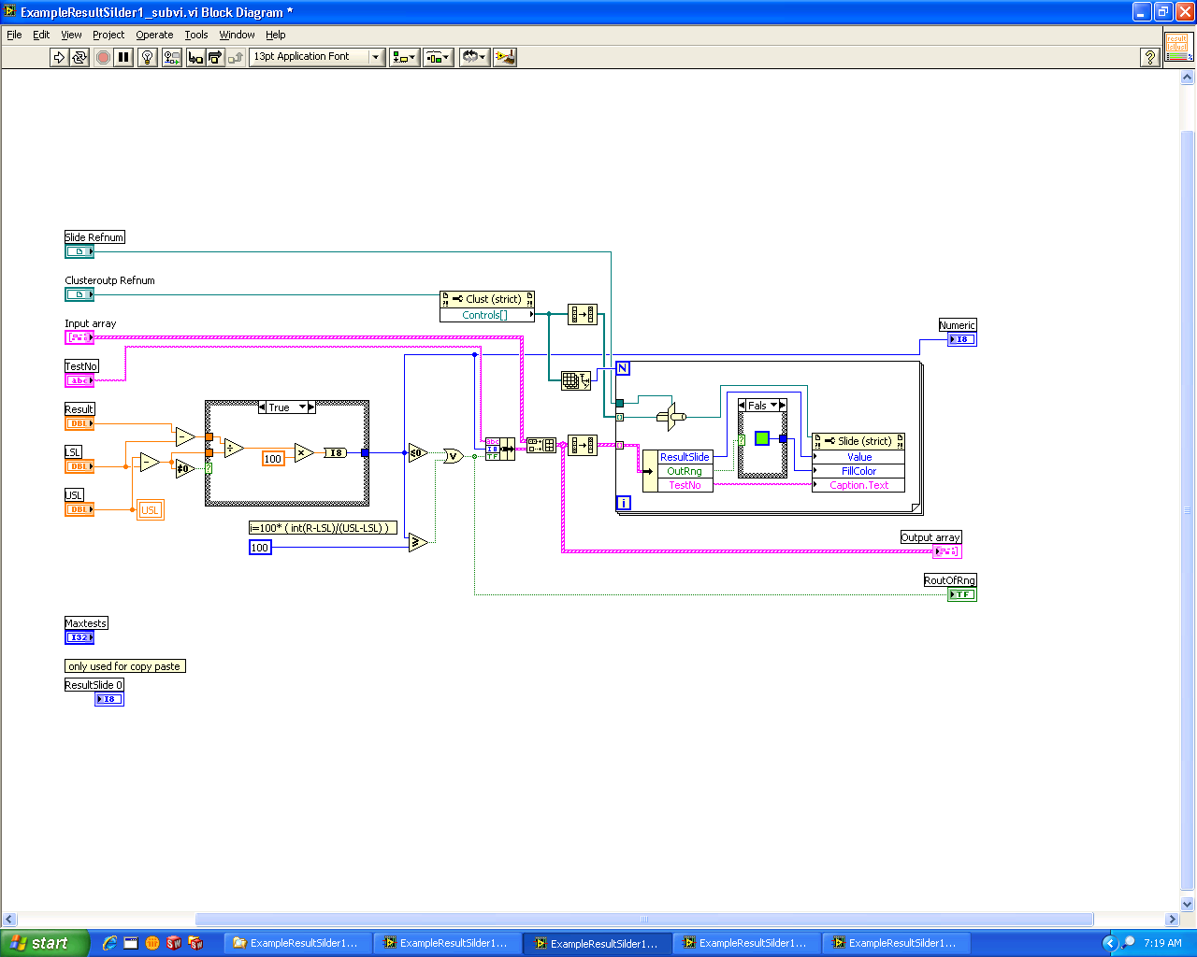Open the True case selector dropdown arrow

pyautogui.click(x=302, y=407)
